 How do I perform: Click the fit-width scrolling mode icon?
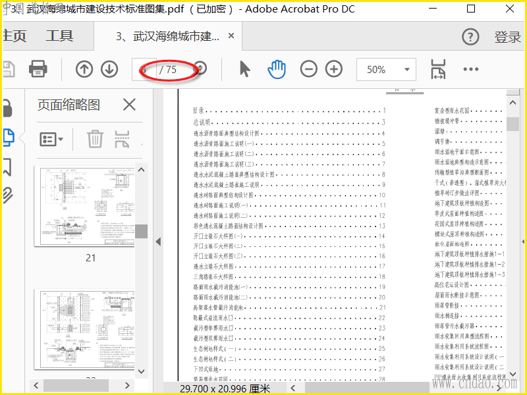[438, 69]
